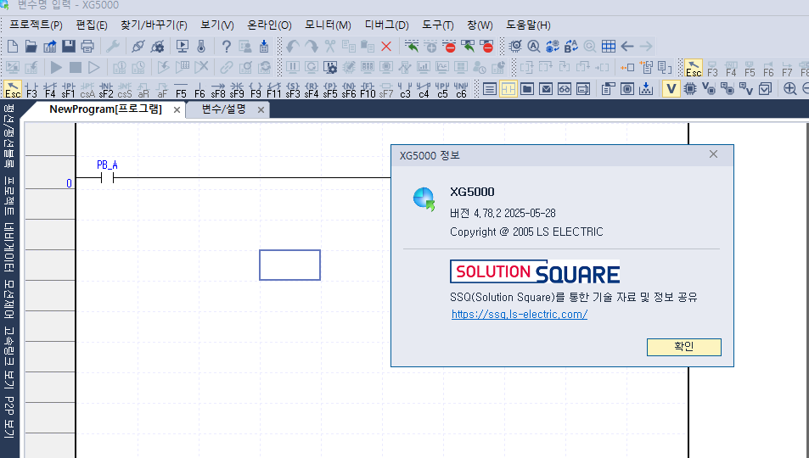Viewport: 809px width, 458px height.
Task: Open the 온라인(O) menu
Action: tap(269, 25)
